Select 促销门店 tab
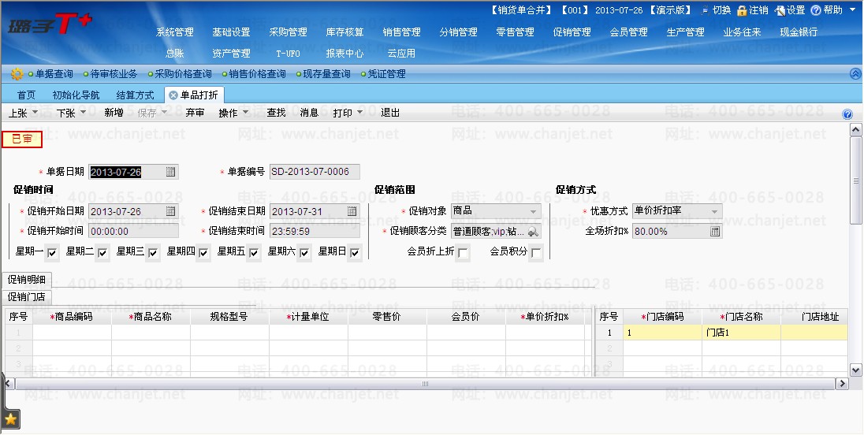The height and width of the screenshot is (435, 864). click(x=27, y=297)
